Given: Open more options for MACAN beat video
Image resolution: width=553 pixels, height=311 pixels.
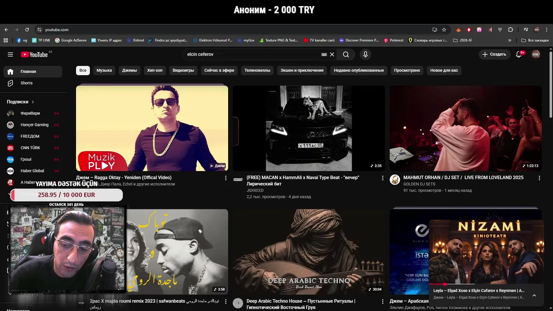Looking at the screenshot, I should coord(382,178).
